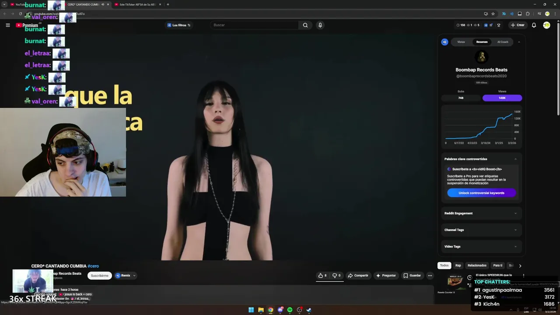Screen dimensions: 560x315
Task: Open Chrome media control icon
Action: point(539,14)
